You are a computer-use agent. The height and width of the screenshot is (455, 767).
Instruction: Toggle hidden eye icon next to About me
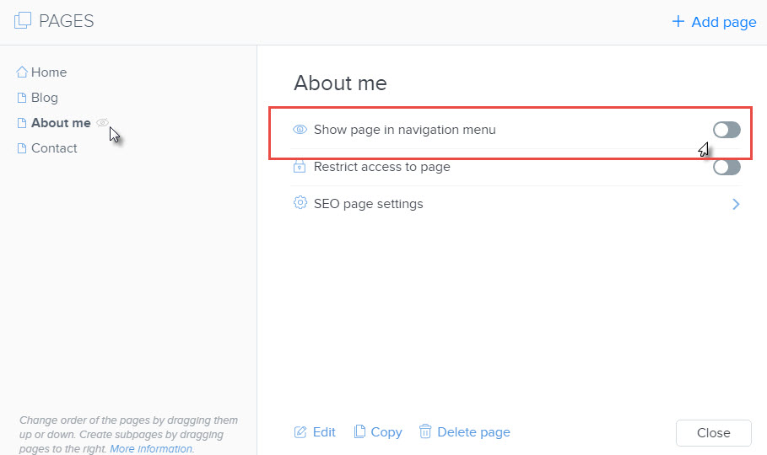103,123
